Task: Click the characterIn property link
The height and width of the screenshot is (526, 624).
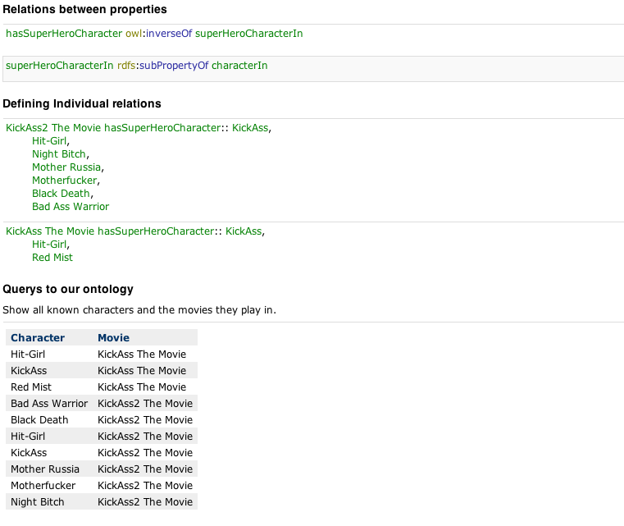Action: (x=239, y=66)
